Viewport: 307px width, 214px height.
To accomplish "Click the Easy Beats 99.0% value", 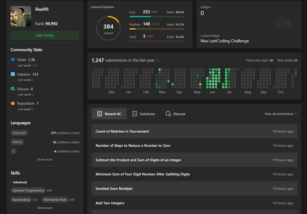I will (180, 12).
